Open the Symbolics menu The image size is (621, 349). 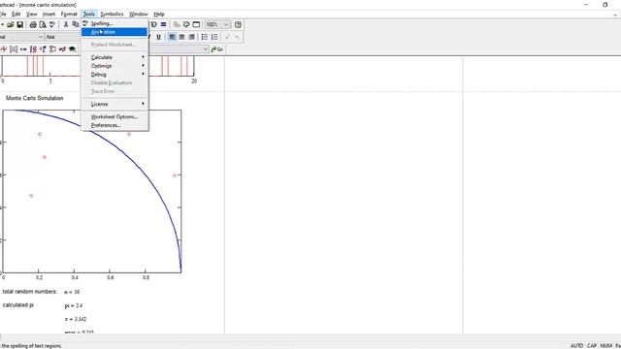coord(112,14)
